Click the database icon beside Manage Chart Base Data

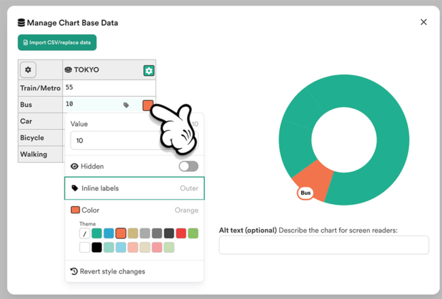21,23
